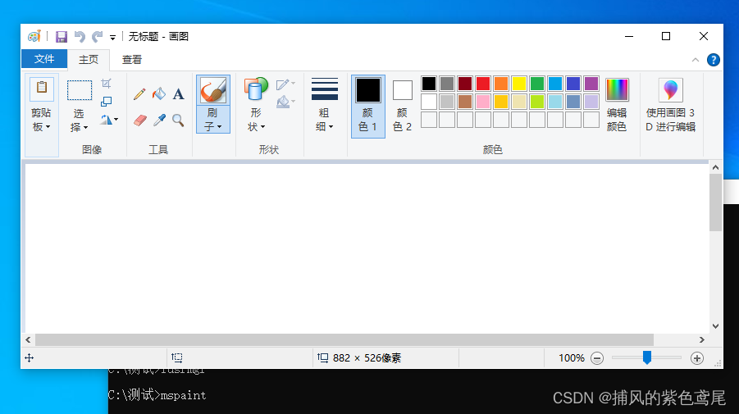This screenshot has width=739, height=414.
Task: Click the Resize and skew icon
Action: point(106,102)
